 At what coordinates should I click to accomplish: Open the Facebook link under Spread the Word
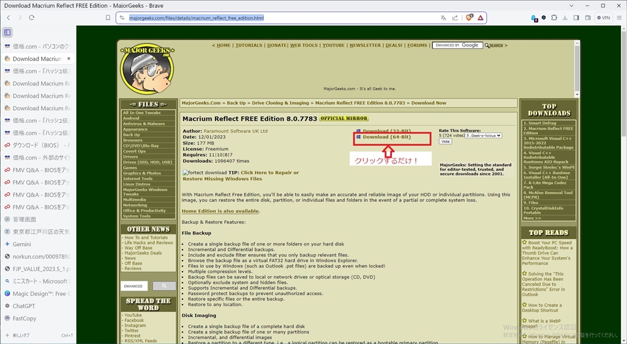click(134, 320)
